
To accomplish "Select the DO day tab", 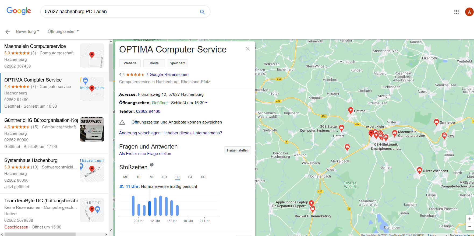I will pyautogui.click(x=164, y=177).
